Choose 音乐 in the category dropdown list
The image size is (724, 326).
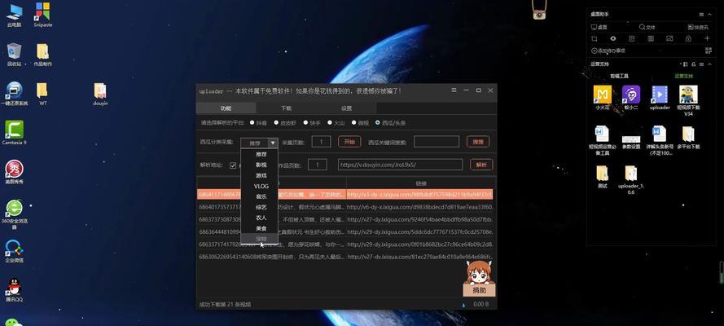click(261, 196)
